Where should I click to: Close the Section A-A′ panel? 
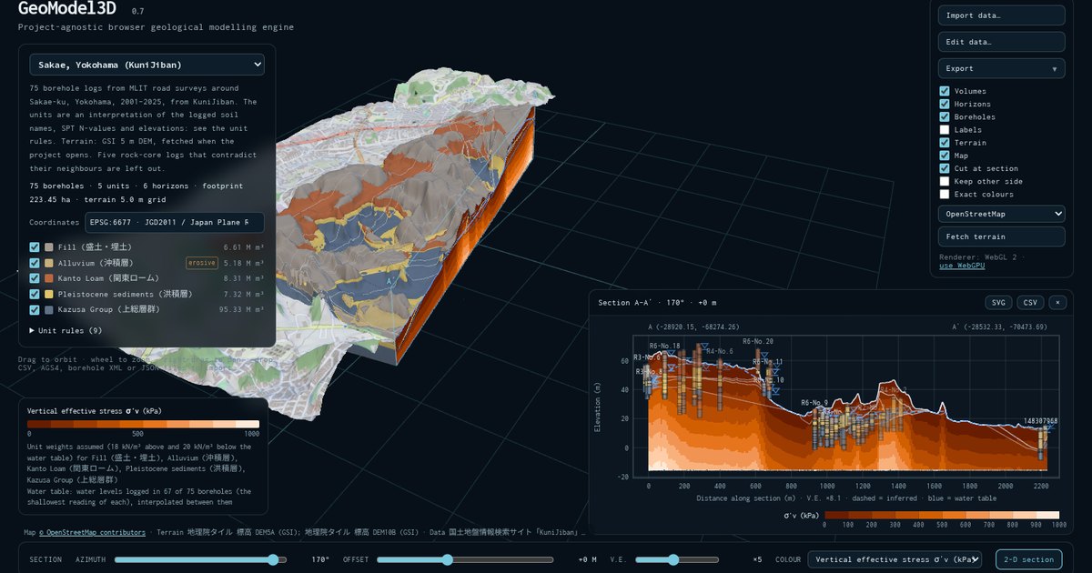click(x=1057, y=302)
